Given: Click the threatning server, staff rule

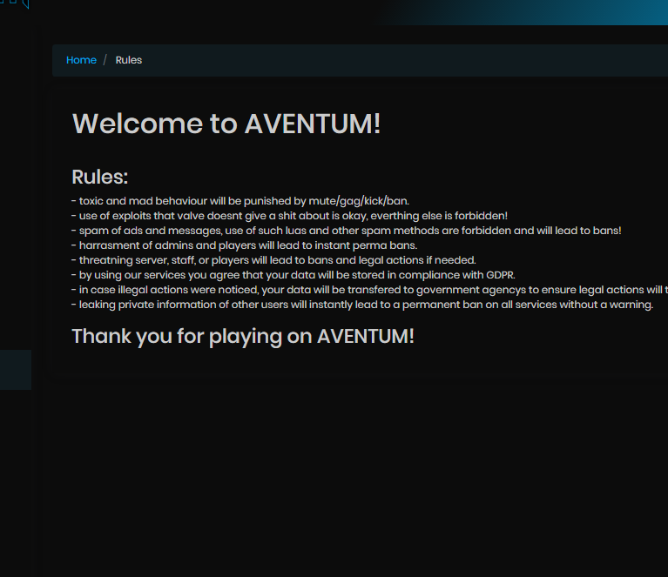Looking at the screenshot, I should point(273,260).
